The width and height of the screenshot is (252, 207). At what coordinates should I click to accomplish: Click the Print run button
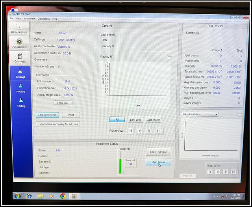(x=188, y=175)
